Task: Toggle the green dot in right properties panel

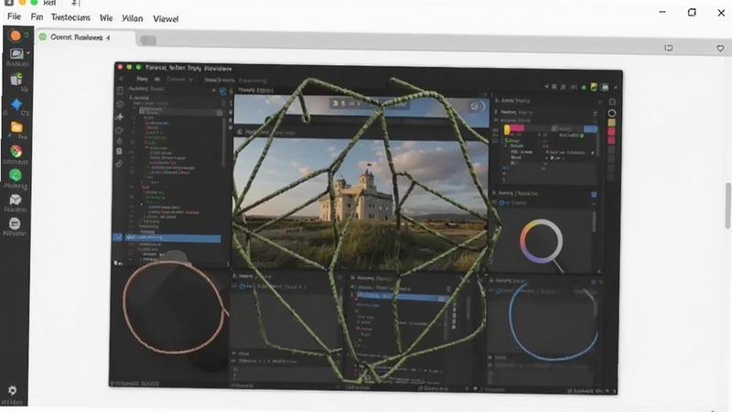Action: pyautogui.click(x=582, y=136)
